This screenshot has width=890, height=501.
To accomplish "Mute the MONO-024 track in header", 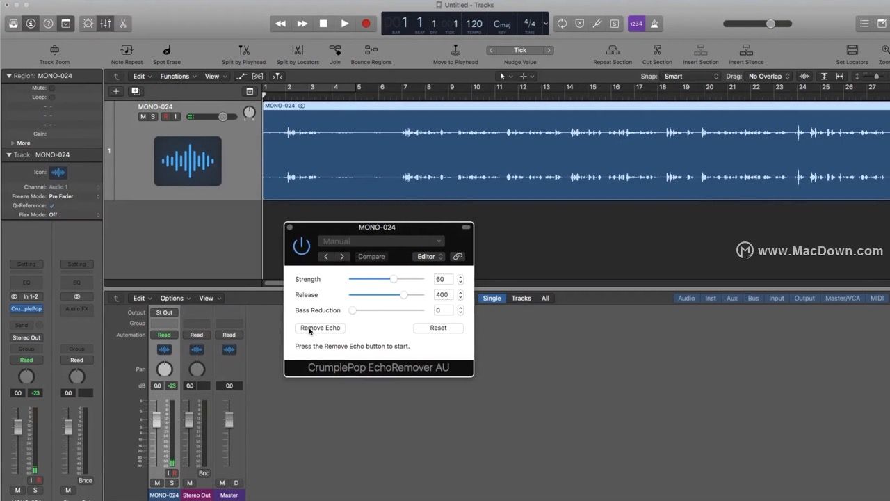I will (x=143, y=117).
